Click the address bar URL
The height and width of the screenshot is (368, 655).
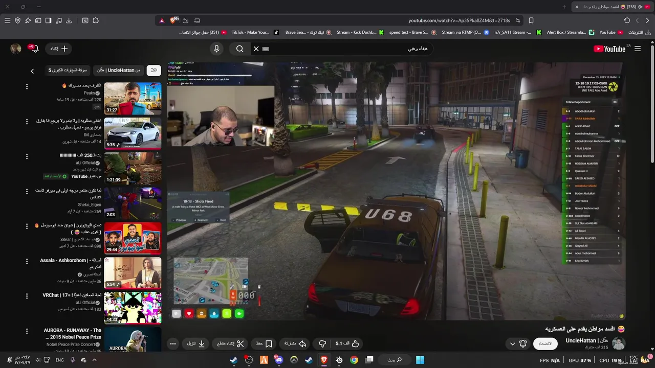[x=459, y=20]
